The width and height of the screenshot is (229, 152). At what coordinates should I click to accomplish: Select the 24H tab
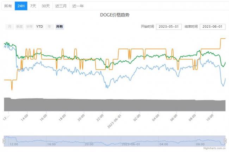[21, 6]
